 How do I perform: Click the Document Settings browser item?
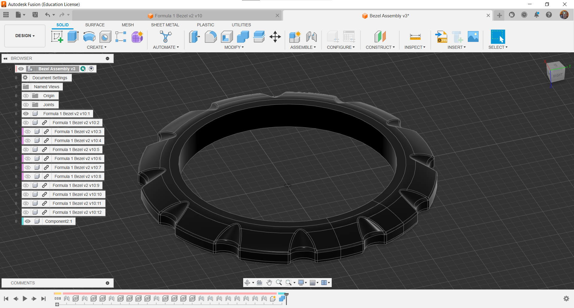click(50, 78)
